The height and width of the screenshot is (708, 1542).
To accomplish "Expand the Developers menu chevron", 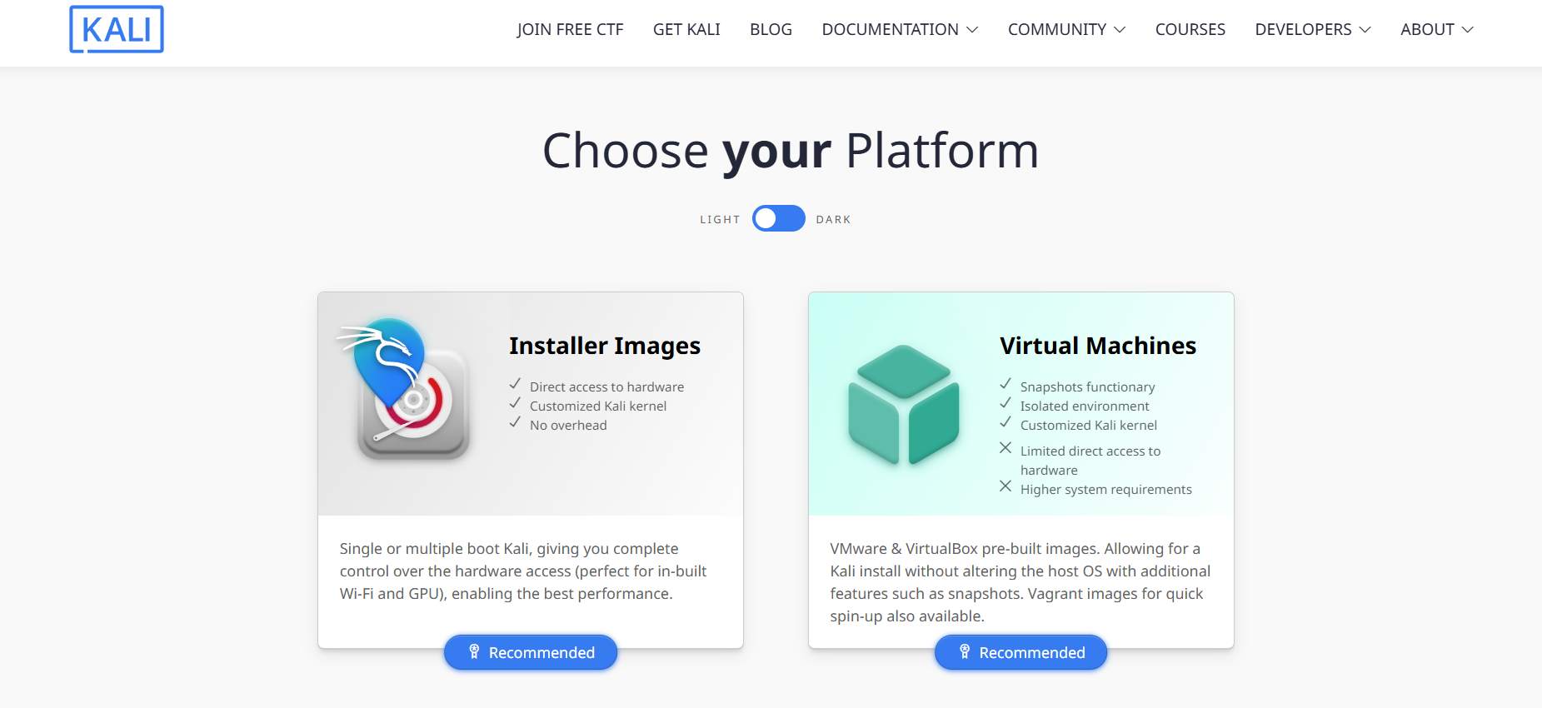I will [x=1365, y=30].
